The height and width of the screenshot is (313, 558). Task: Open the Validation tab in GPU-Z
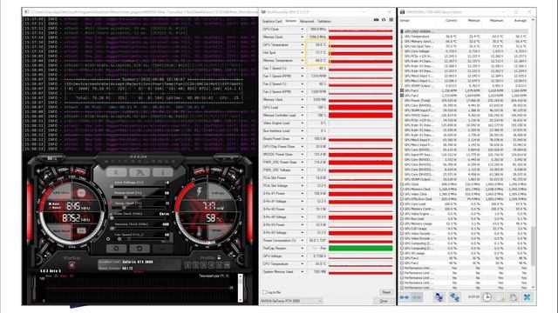coord(324,21)
